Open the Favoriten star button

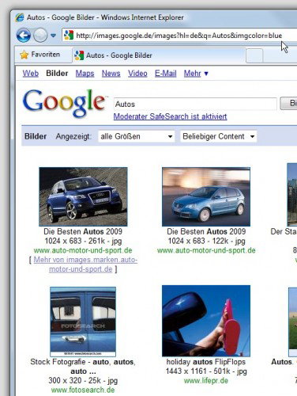point(40,55)
